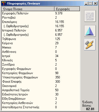Select the 'Φακοί Επαφής' row

coord(41,82)
